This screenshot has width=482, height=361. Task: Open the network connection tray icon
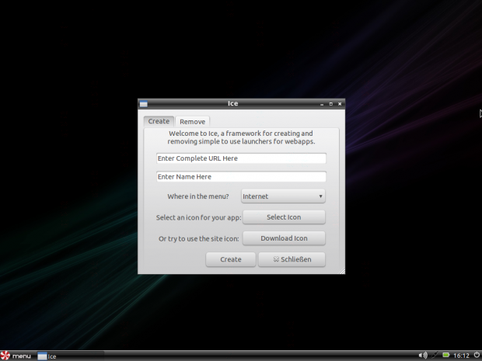pyautogui.click(x=435, y=356)
